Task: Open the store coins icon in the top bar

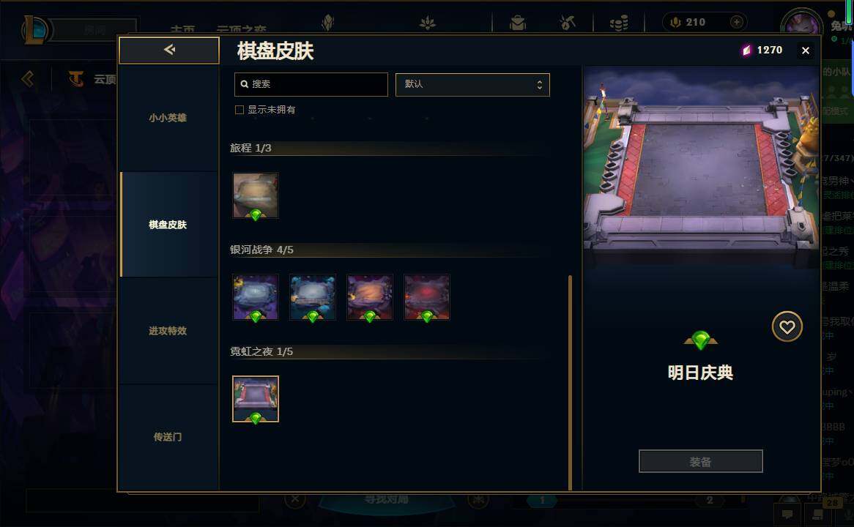Action: pos(619,23)
